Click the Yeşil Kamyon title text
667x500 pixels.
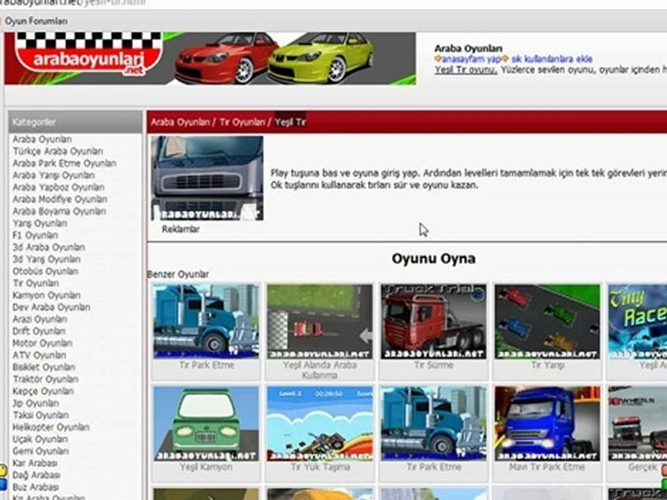(206, 467)
